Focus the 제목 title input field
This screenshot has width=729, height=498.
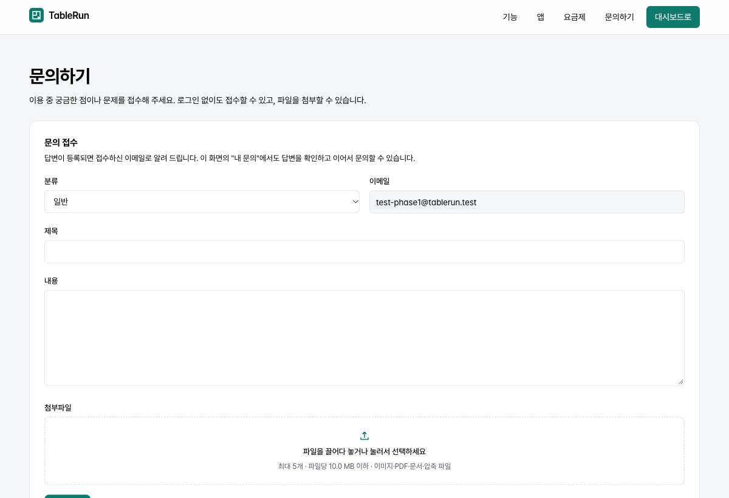pos(364,251)
